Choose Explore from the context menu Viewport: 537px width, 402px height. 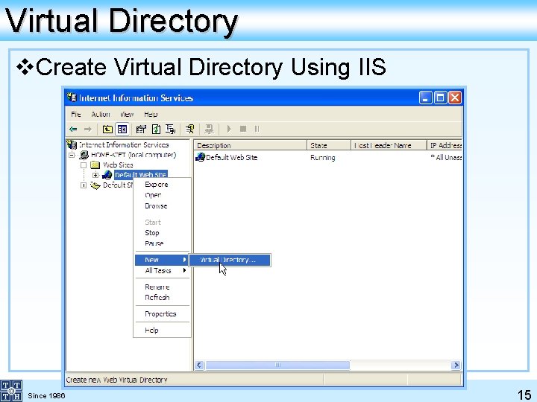(157, 185)
